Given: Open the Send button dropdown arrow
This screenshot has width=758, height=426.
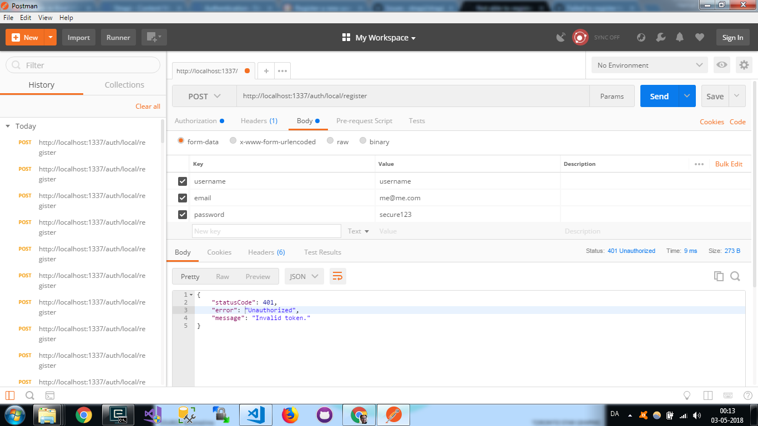Looking at the screenshot, I should point(686,96).
